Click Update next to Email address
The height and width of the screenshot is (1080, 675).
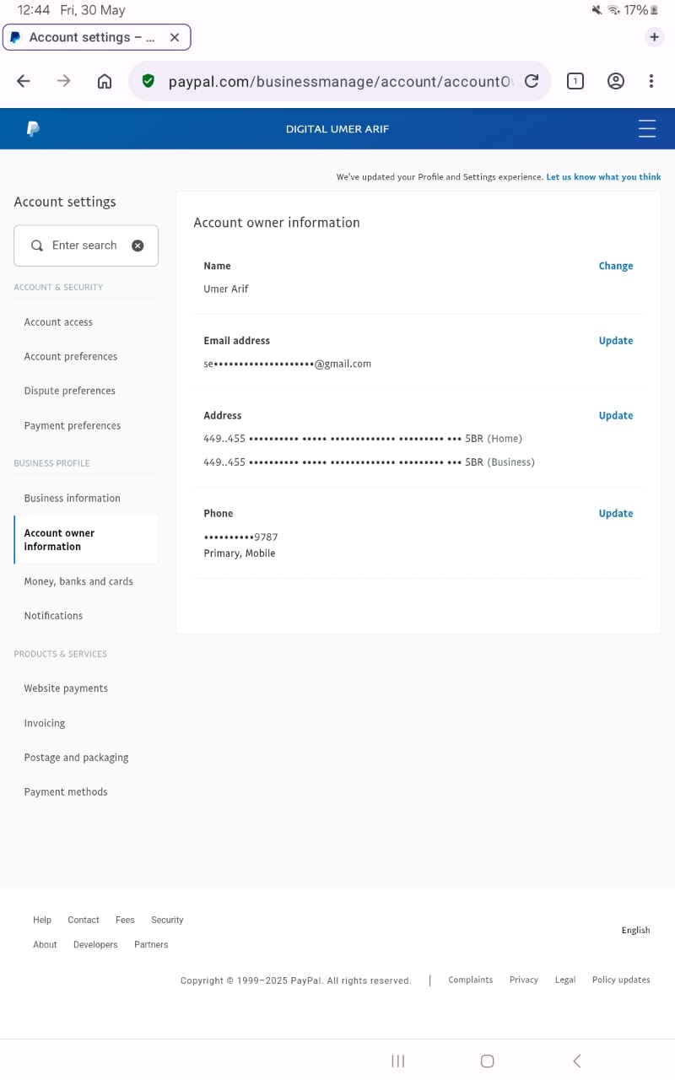click(615, 341)
